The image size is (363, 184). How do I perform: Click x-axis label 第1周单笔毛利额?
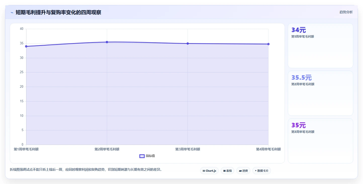tap(26, 149)
